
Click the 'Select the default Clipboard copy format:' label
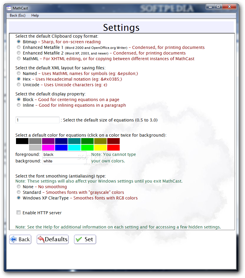tap(57, 36)
